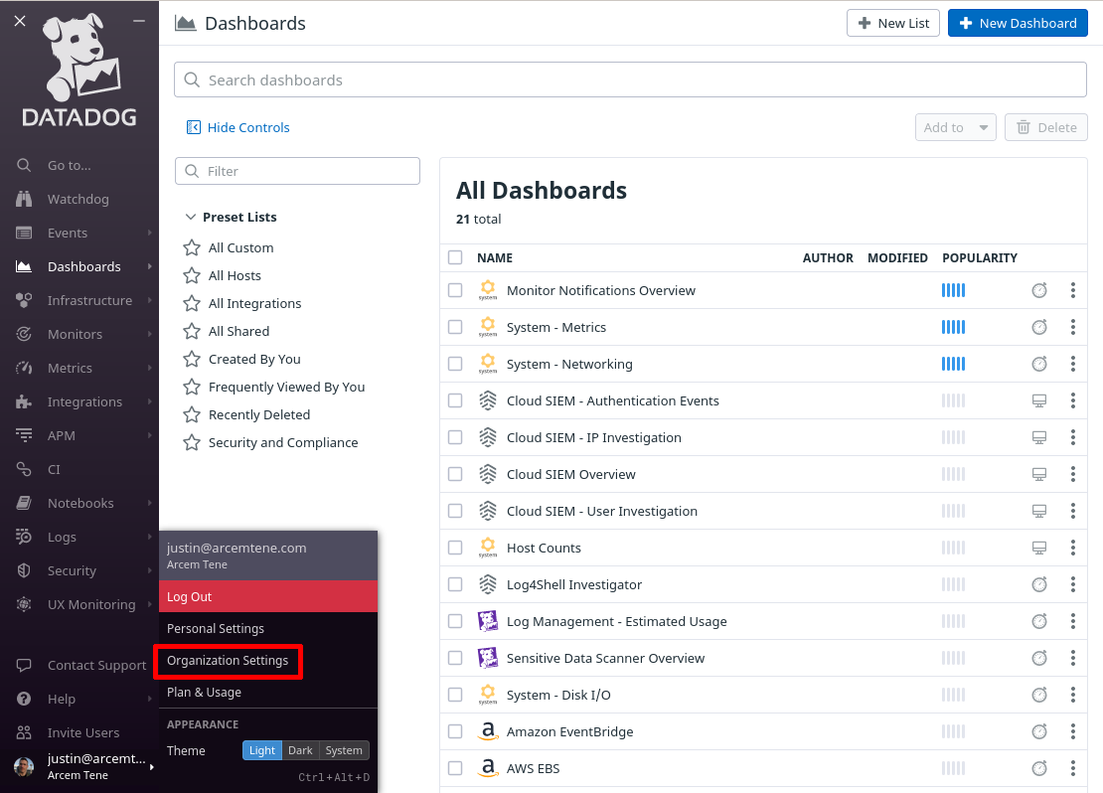This screenshot has width=1103, height=793.
Task: Expand the Logs submenu arrow
Action: [x=150, y=537]
